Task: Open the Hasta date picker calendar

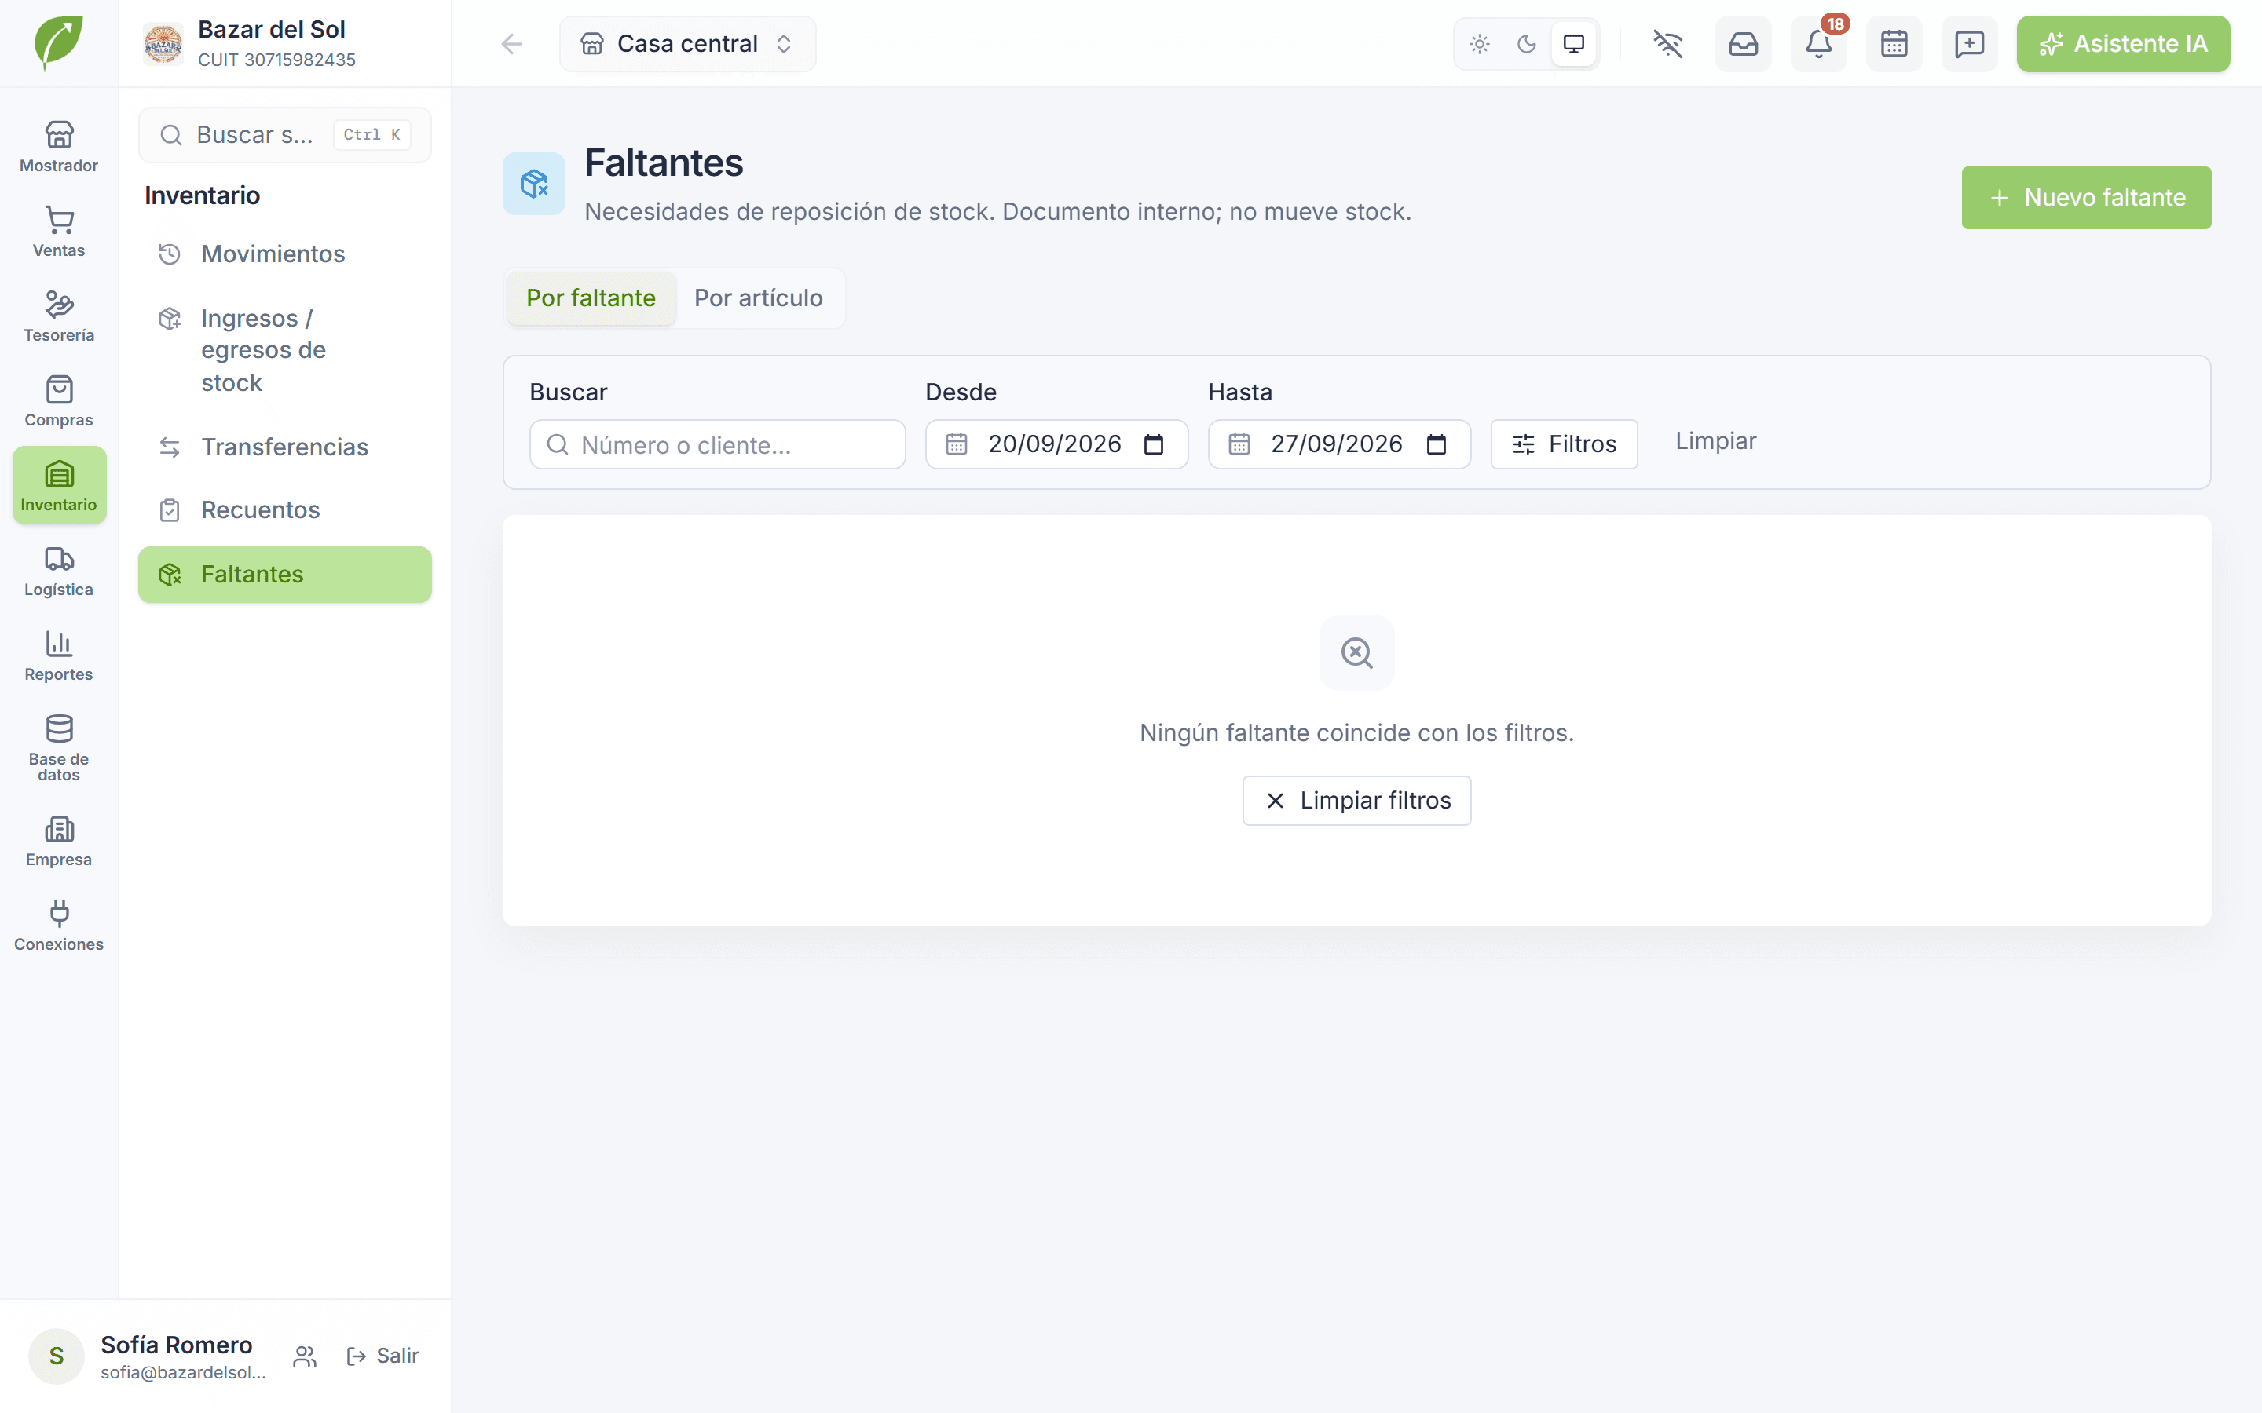Action: (x=1437, y=444)
